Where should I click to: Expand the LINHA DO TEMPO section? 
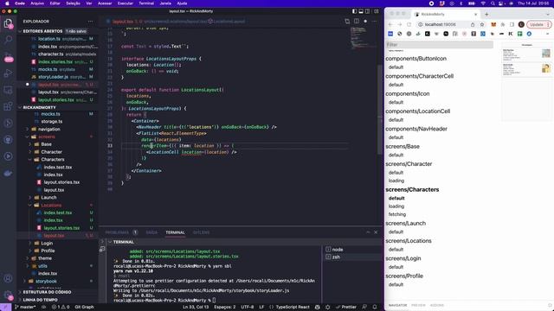coord(41,300)
